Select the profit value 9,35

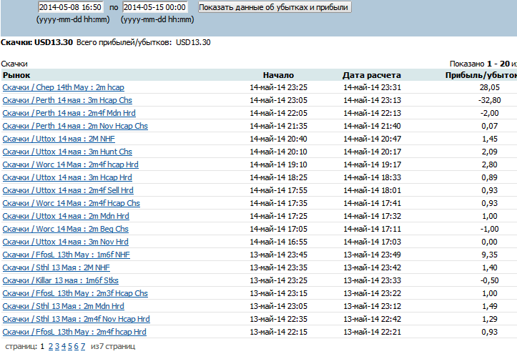[x=490, y=255]
